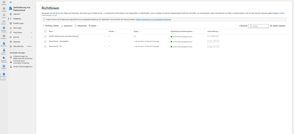Click Richtlinie erstellen button
Image resolution: width=294 pixels, height=134 pixels.
point(51,26)
